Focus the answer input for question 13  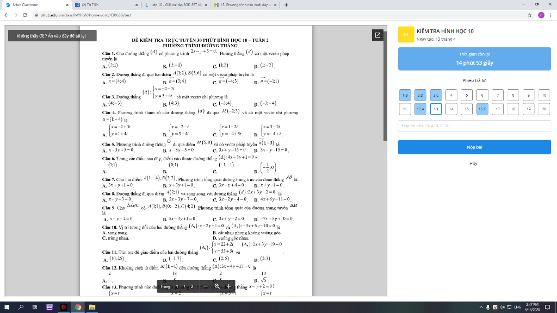tap(474, 126)
